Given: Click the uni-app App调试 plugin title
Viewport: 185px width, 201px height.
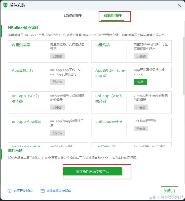Looking at the screenshot, I should [x=27, y=122].
